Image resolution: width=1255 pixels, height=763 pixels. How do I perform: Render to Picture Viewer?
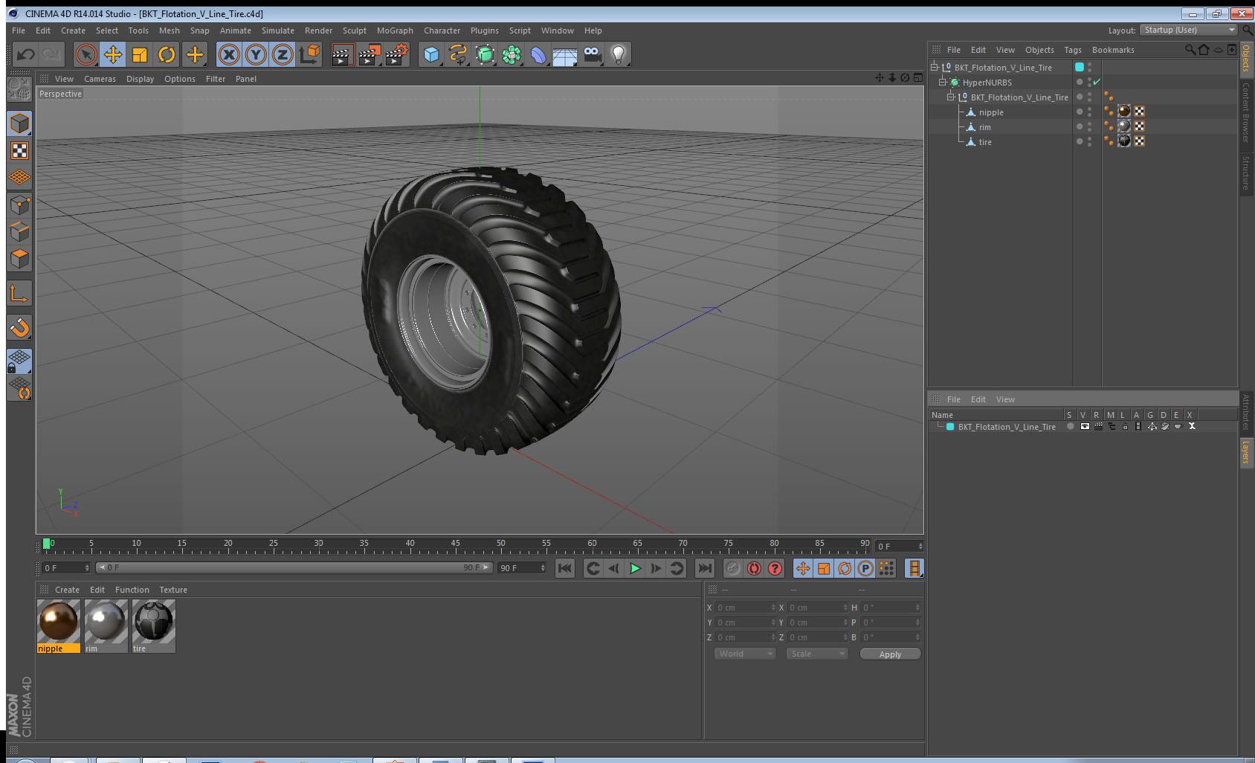(369, 54)
